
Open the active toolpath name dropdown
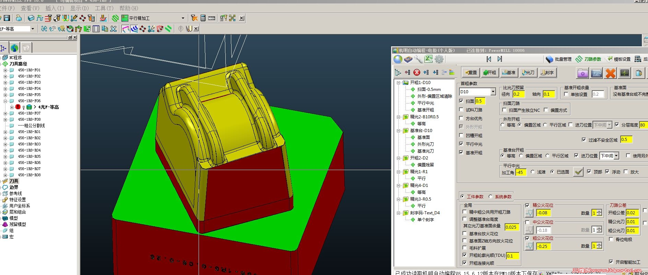click(x=33, y=29)
